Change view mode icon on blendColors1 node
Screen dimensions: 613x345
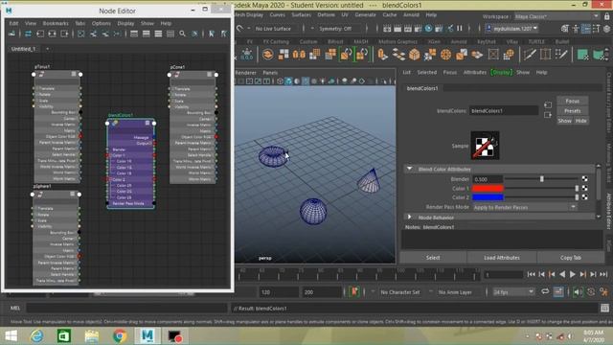click(148, 123)
